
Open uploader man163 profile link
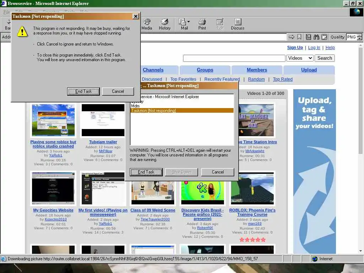(x=255, y=223)
